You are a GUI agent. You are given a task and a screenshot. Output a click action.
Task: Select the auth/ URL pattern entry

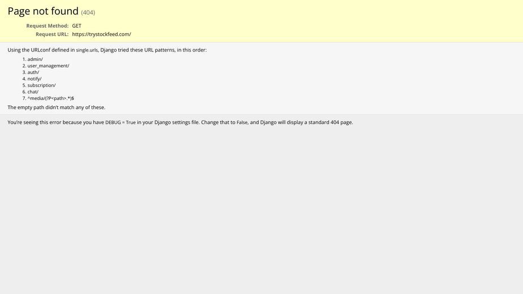pos(33,72)
